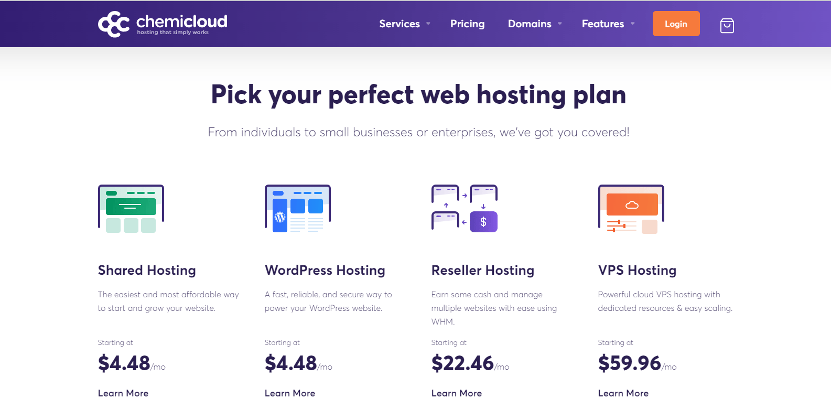The image size is (831, 420).
Task: Expand the Features dropdown menu
Action: click(608, 24)
